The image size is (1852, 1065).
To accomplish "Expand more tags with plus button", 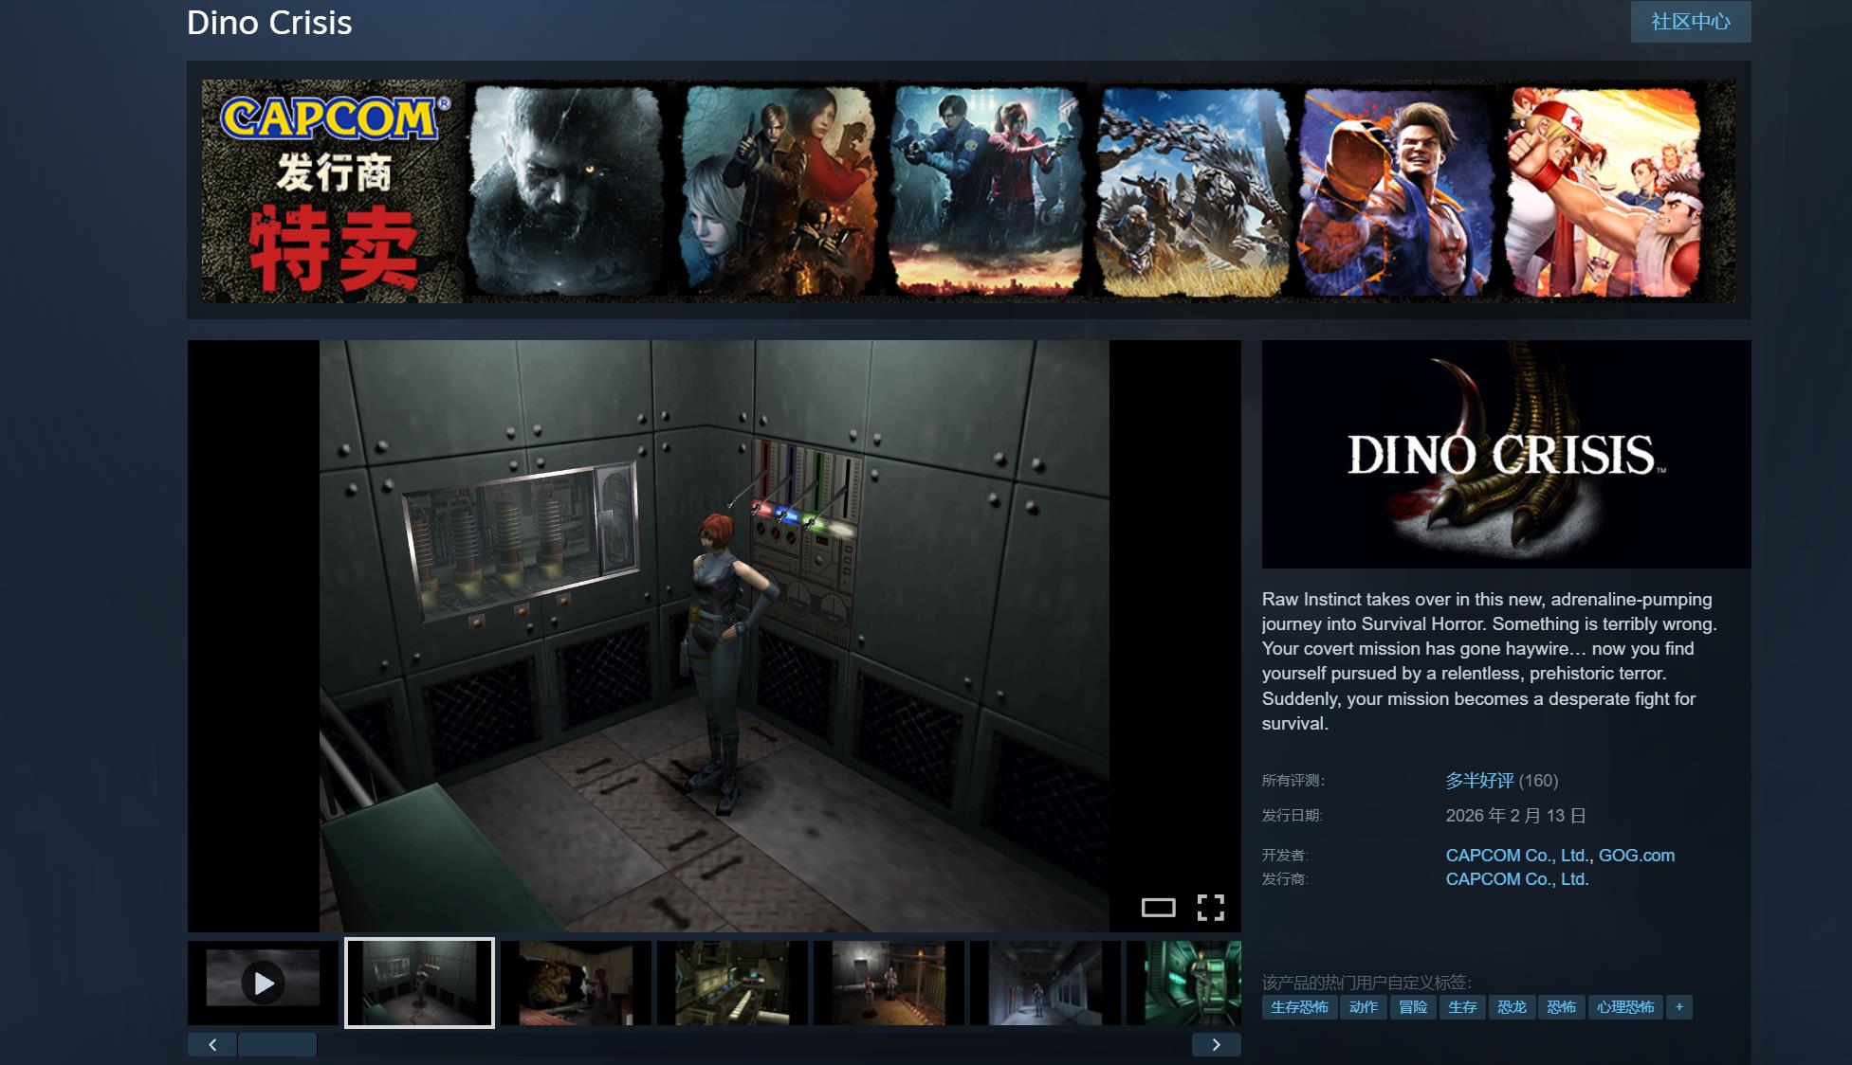I will [1678, 1007].
